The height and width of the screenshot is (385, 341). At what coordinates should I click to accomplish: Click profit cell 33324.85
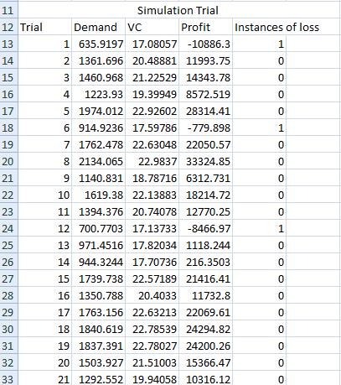(205, 161)
